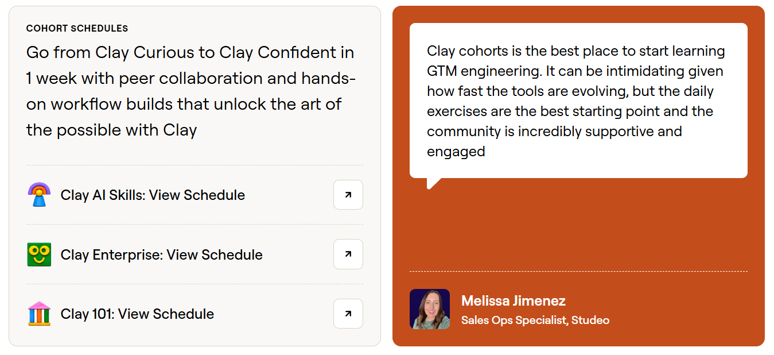Click the COHORT SCHEDULES heading label

pyautogui.click(x=77, y=28)
